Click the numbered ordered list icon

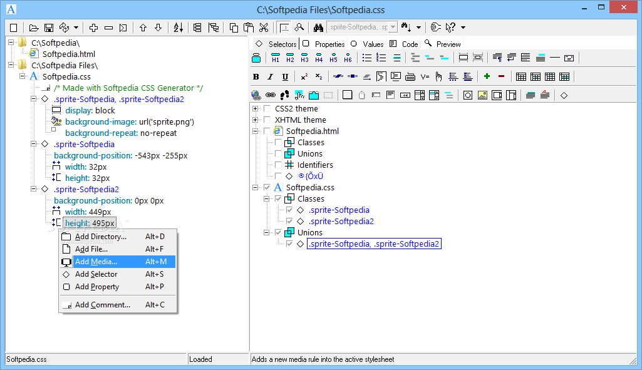381,58
